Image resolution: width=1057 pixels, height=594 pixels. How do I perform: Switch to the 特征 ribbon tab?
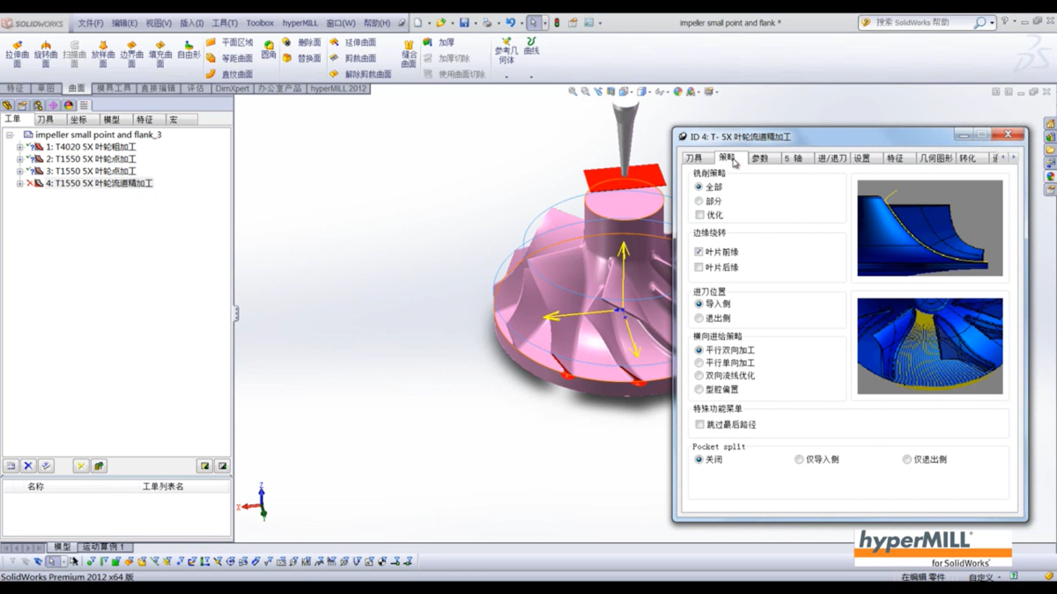pos(15,89)
